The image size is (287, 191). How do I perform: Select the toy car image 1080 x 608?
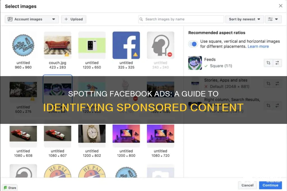(23, 134)
